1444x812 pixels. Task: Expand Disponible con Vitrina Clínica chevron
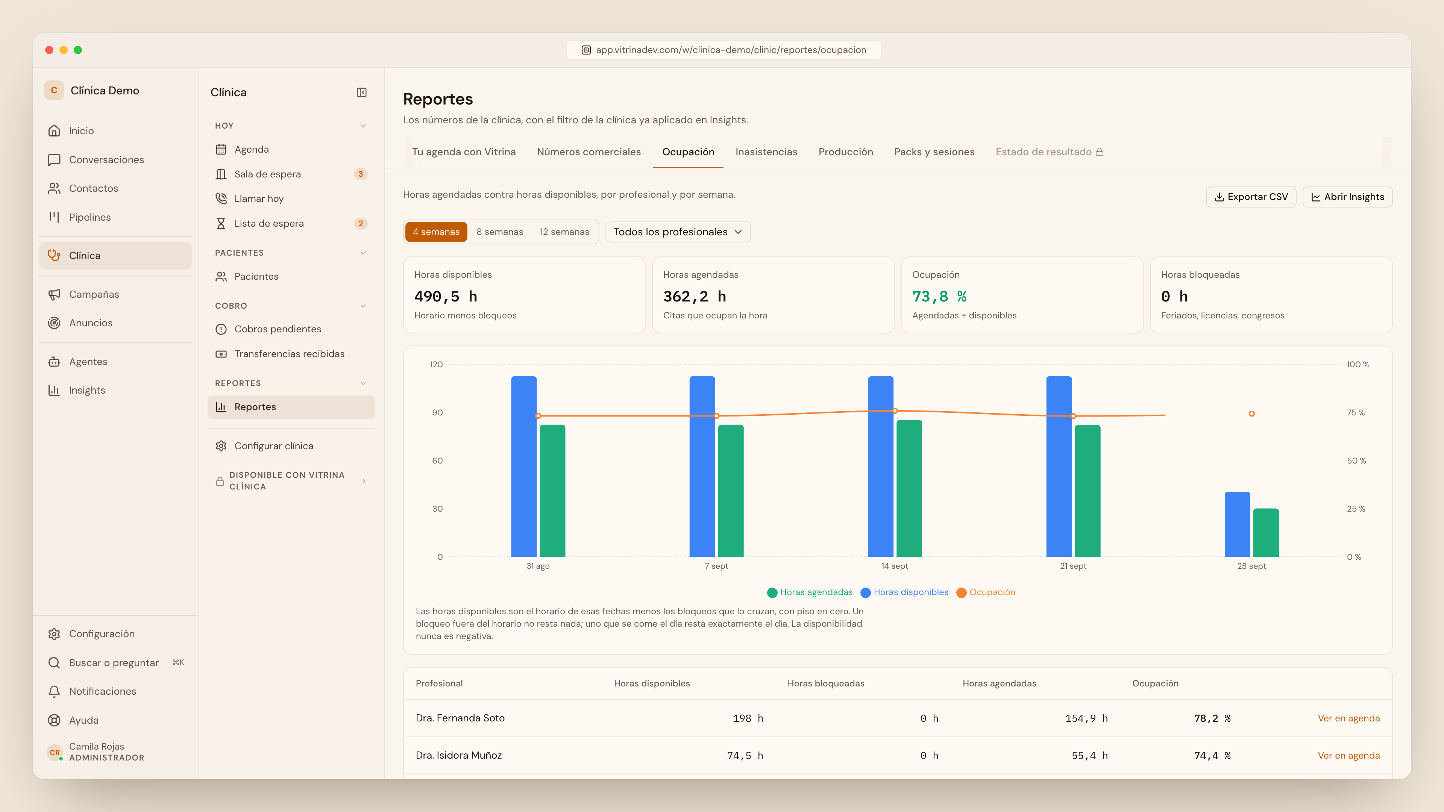click(x=364, y=481)
